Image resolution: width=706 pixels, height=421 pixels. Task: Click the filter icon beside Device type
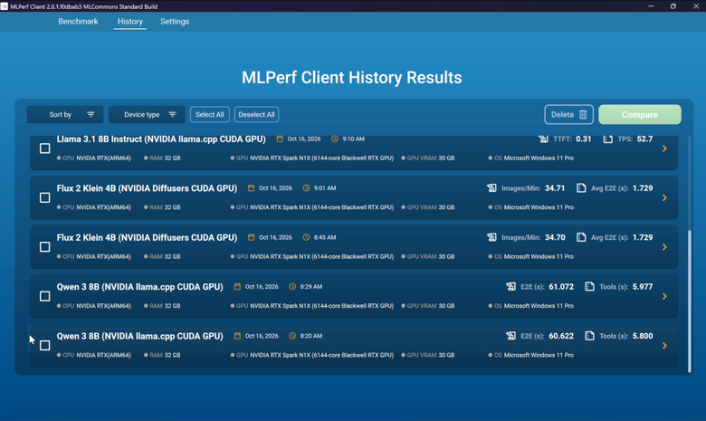tap(173, 115)
